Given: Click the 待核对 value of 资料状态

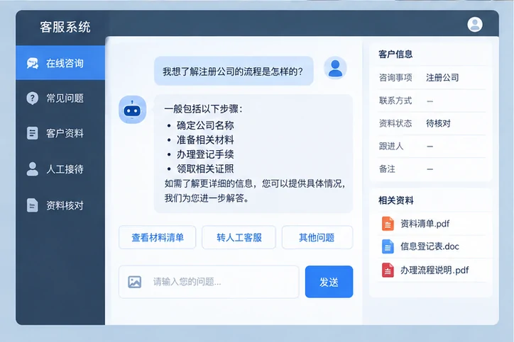Looking at the screenshot, I should coord(438,123).
